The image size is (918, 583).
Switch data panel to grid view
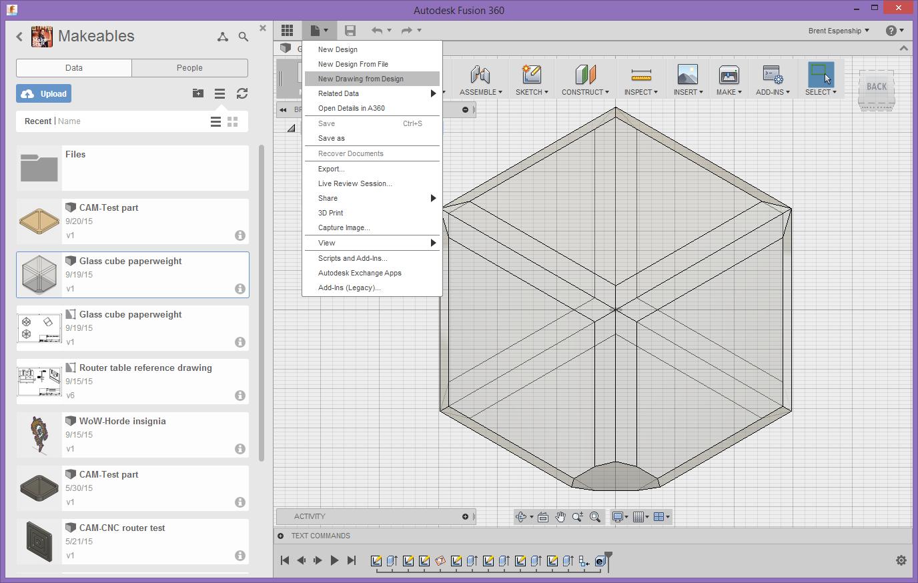click(x=233, y=121)
